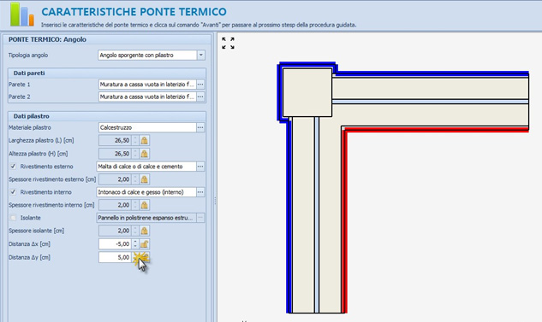The width and height of the screenshot is (542, 322).
Task: Browse materials for Parete 2
Action: pyautogui.click(x=200, y=97)
